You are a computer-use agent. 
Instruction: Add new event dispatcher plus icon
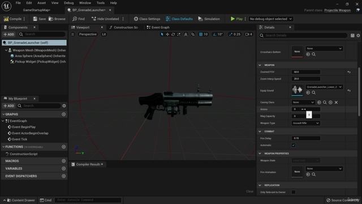pyautogui.click(x=64, y=176)
